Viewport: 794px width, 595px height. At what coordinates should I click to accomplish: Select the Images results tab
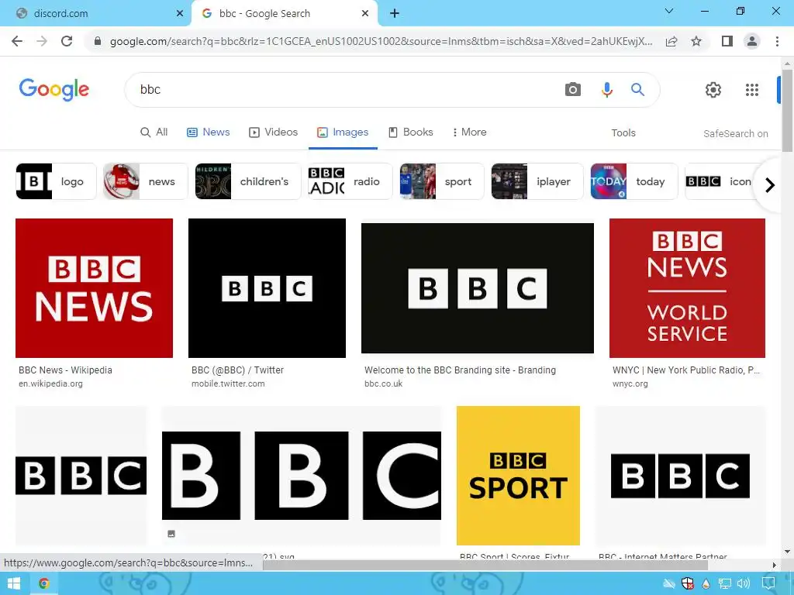pos(343,132)
